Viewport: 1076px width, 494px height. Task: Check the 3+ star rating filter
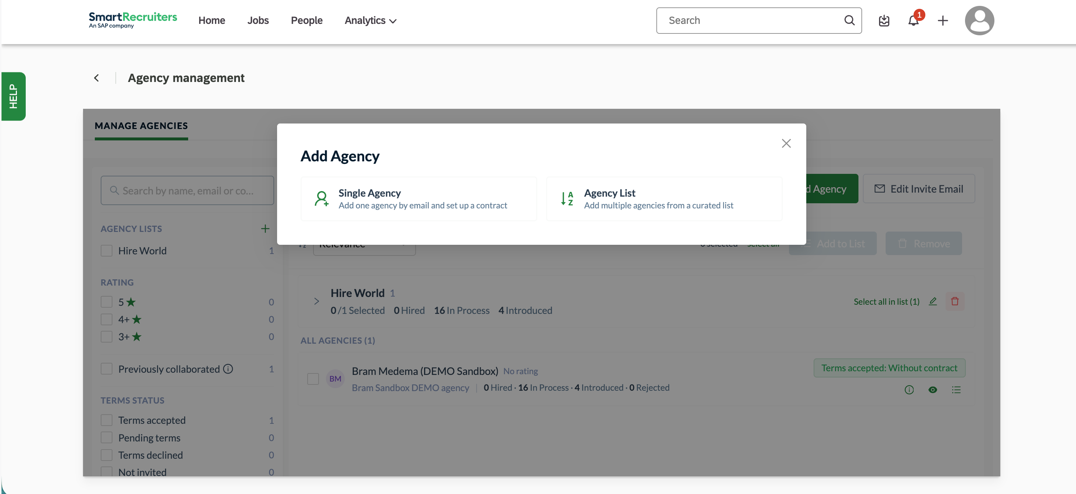pos(107,336)
